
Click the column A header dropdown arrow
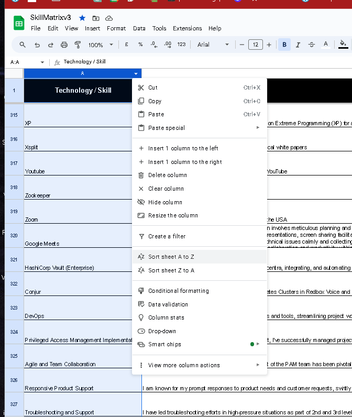(x=136, y=74)
